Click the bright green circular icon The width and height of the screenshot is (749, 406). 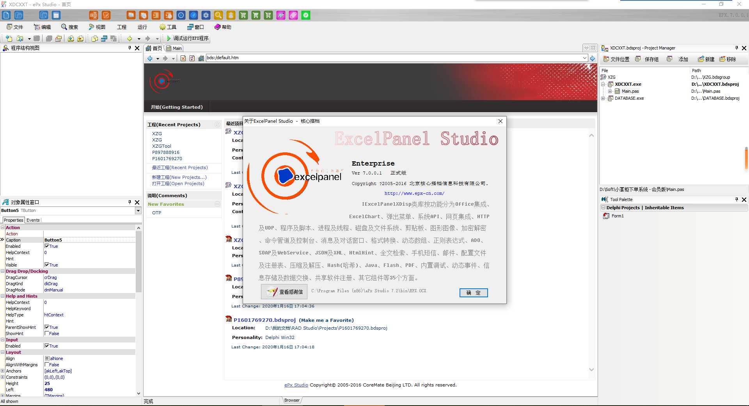[x=306, y=15]
